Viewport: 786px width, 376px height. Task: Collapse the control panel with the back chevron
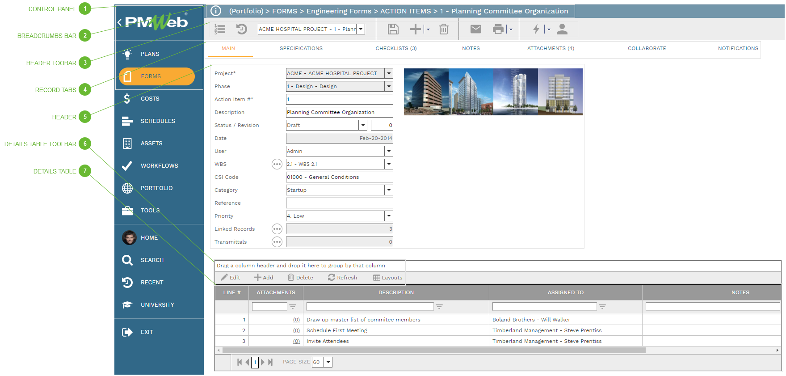tap(119, 22)
